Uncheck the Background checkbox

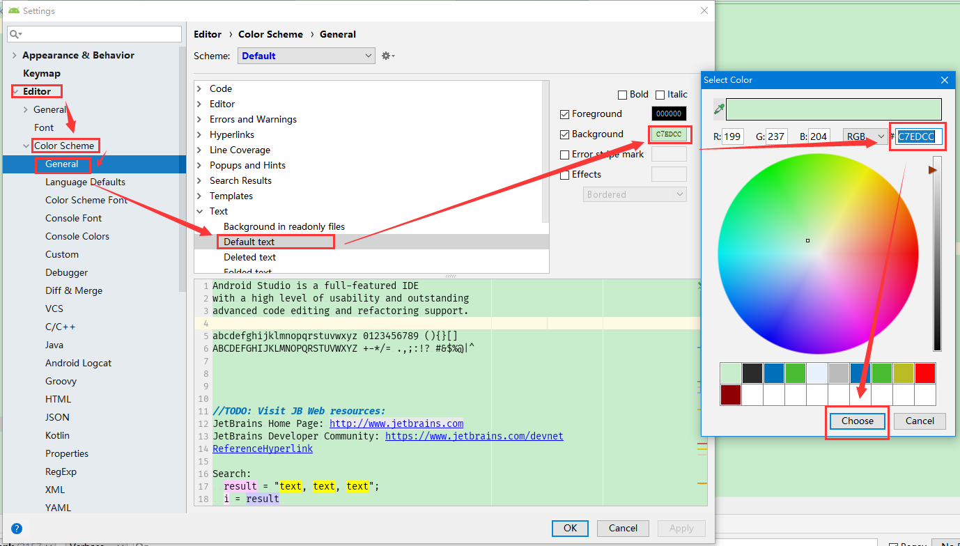point(565,134)
